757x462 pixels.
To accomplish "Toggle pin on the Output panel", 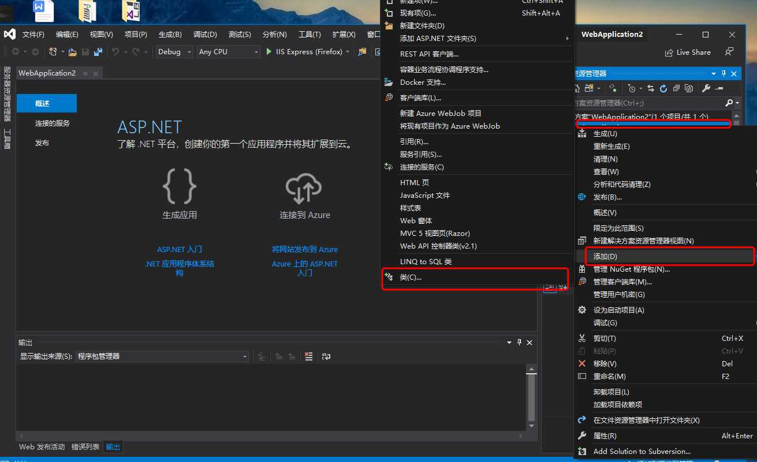I will pos(519,343).
